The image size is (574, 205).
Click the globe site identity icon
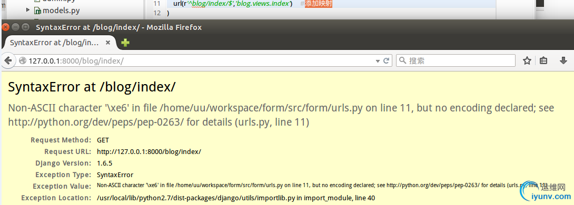point(23,60)
